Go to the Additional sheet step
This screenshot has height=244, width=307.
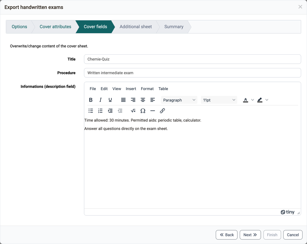click(x=136, y=27)
